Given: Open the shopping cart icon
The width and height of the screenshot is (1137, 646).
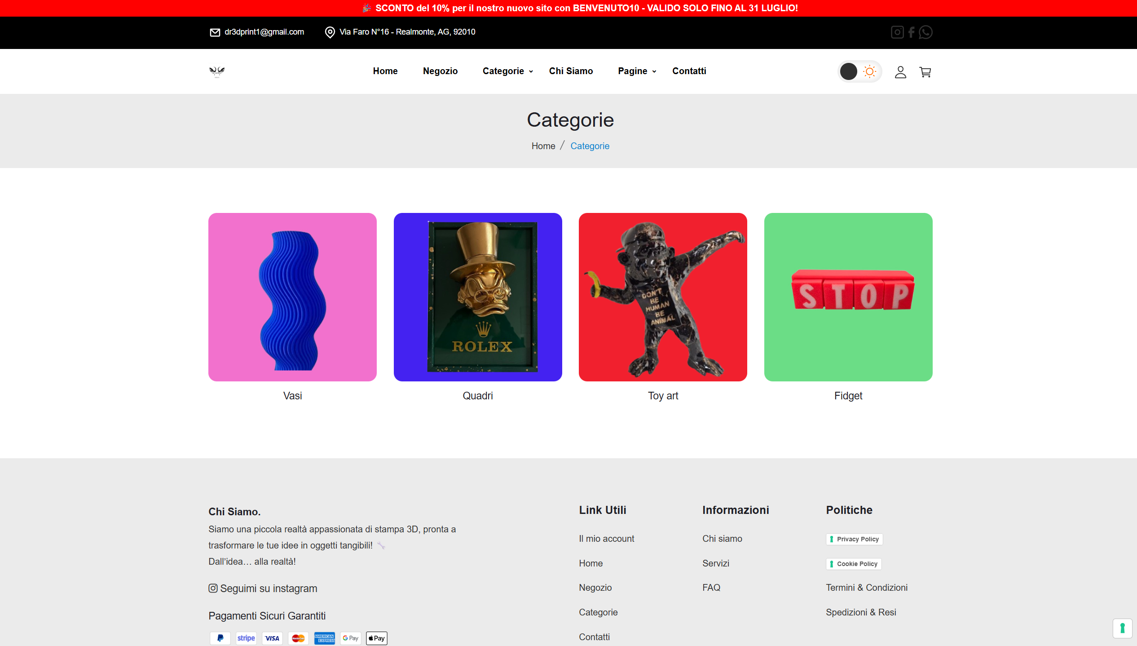Looking at the screenshot, I should 925,72.
